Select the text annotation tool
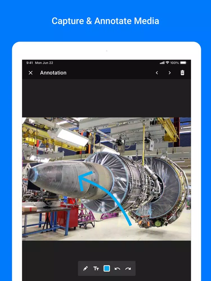 click(96, 268)
